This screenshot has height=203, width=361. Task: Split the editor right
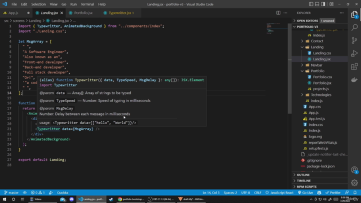[278, 13]
